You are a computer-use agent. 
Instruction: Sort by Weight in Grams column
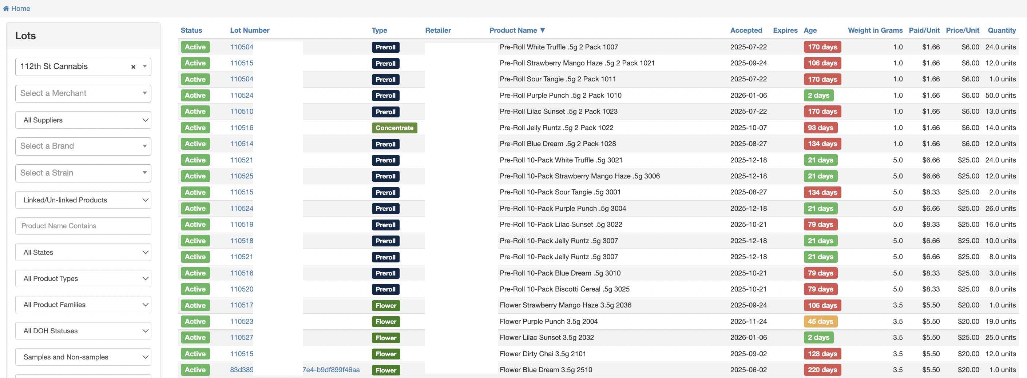[x=875, y=30]
